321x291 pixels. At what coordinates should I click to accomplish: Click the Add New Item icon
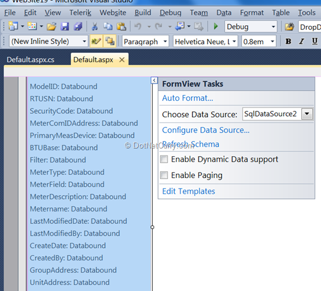[32, 27]
